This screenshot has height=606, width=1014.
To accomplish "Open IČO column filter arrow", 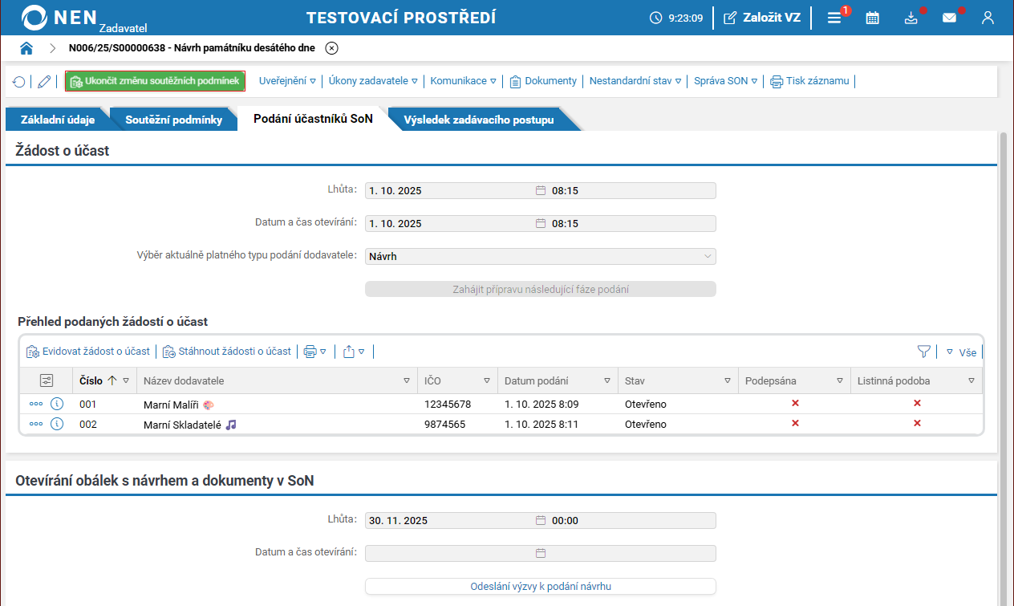I will 486,380.
